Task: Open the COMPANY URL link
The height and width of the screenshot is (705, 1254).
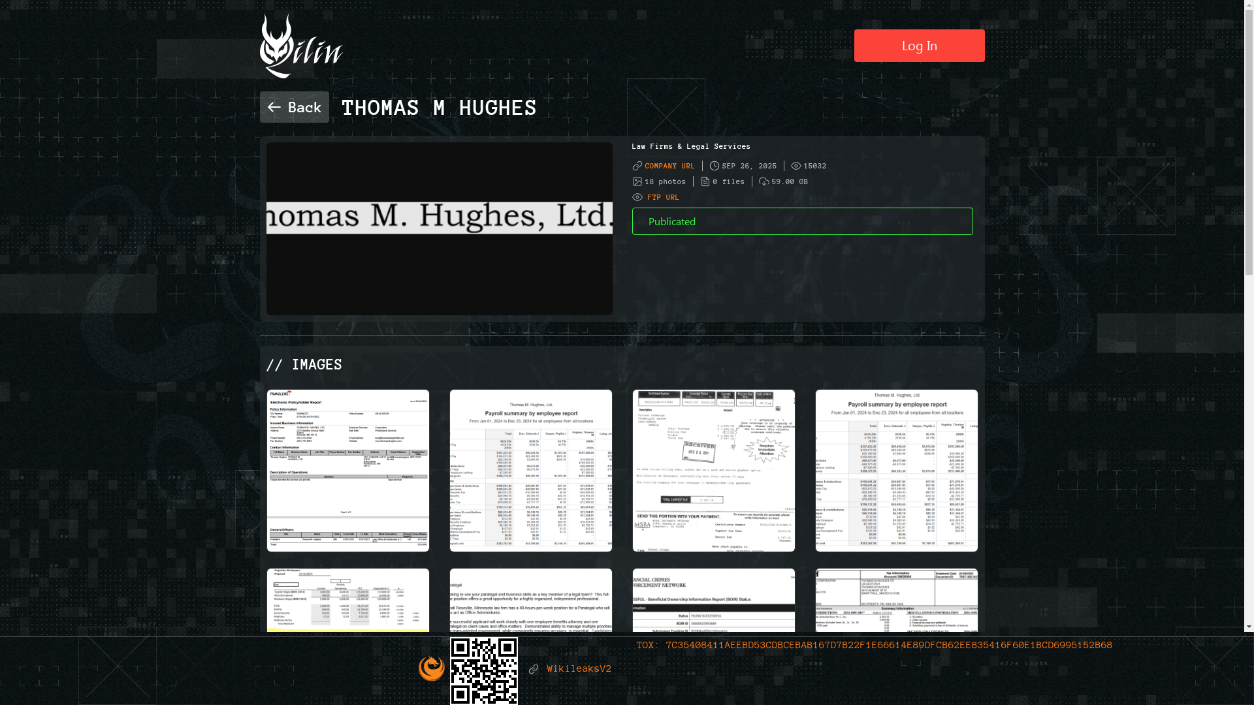Action: point(669,166)
